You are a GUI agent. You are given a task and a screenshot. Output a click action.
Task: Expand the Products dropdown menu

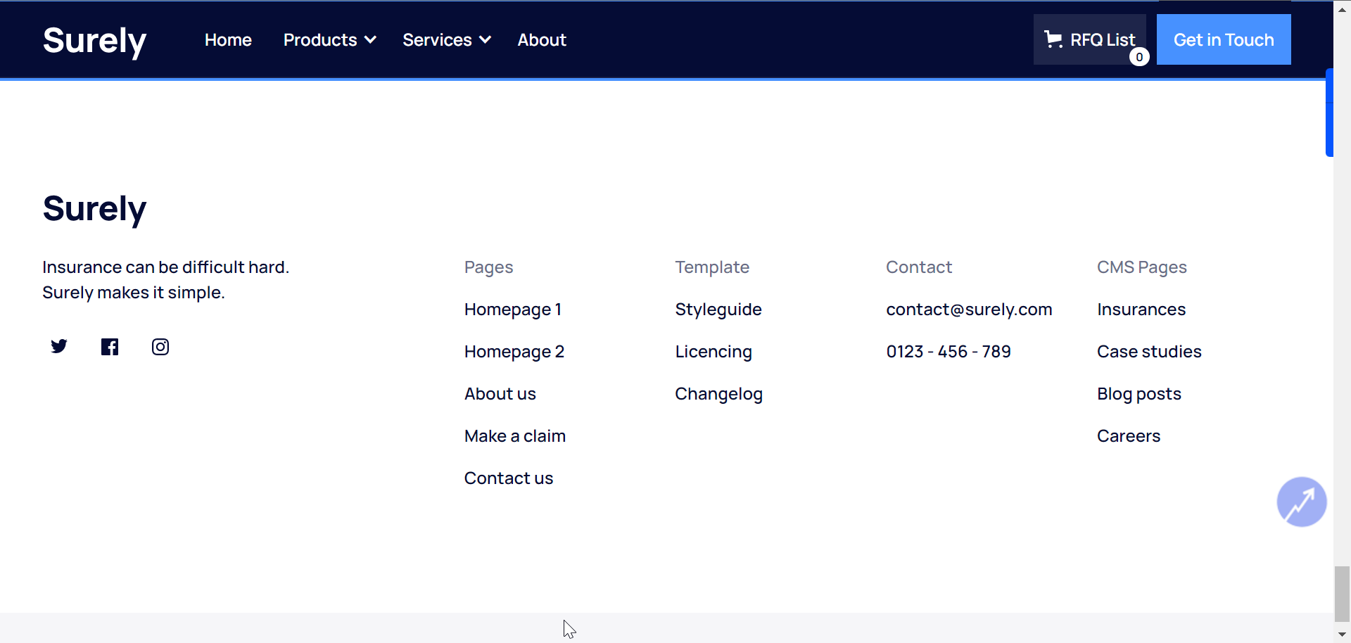pyautogui.click(x=329, y=40)
